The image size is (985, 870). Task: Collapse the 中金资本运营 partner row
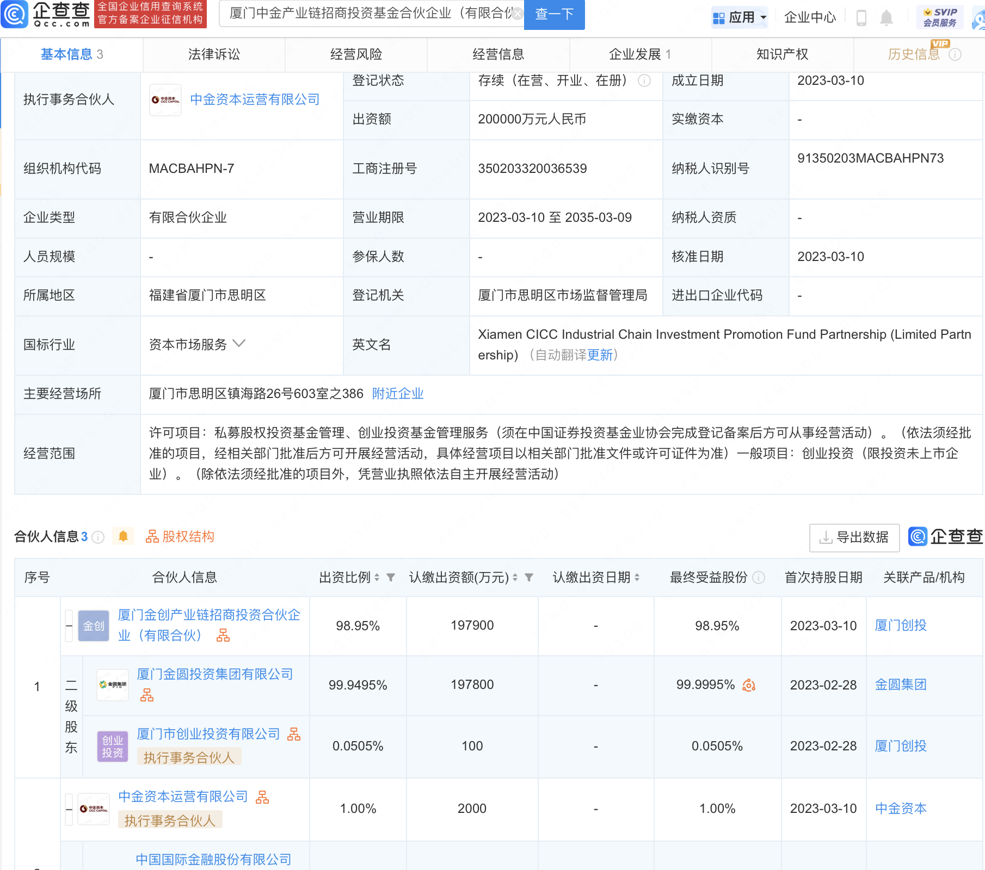pyautogui.click(x=69, y=809)
